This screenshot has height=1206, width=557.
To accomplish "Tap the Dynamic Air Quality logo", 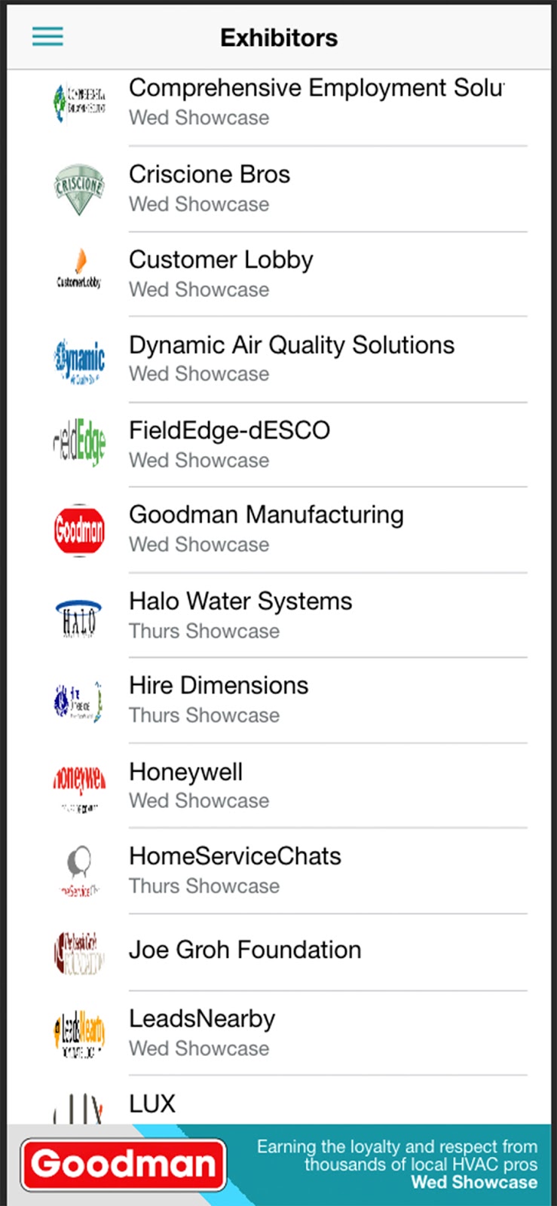I will (x=79, y=360).
